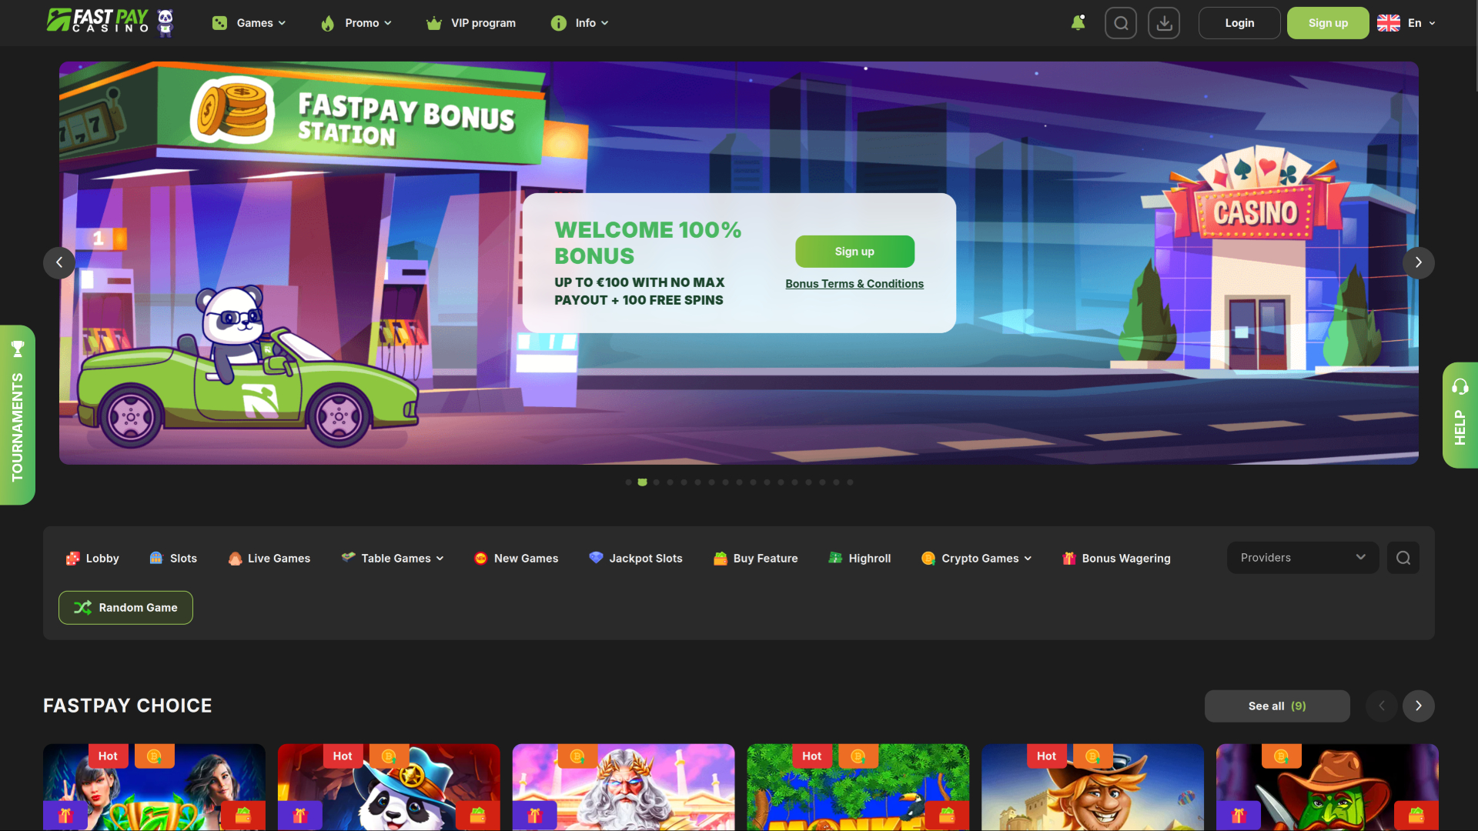
Task: Switch to the Live Games tab
Action: [x=269, y=558]
